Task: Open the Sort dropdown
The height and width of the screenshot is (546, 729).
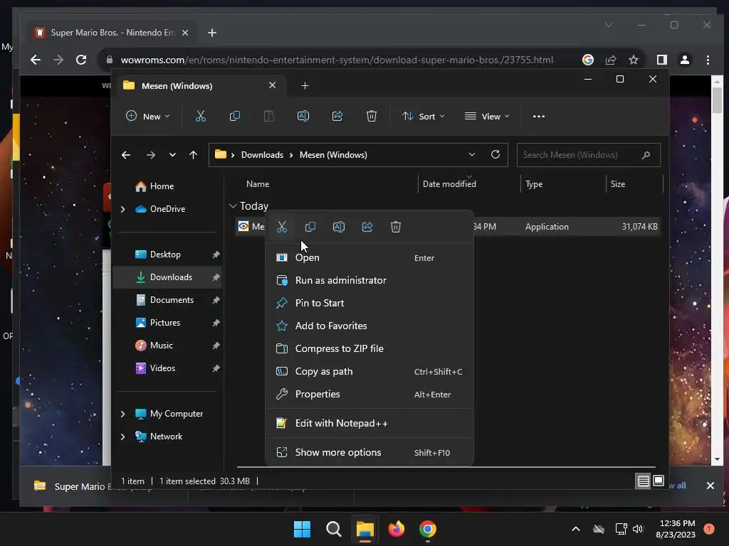Action: [x=423, y=116]
